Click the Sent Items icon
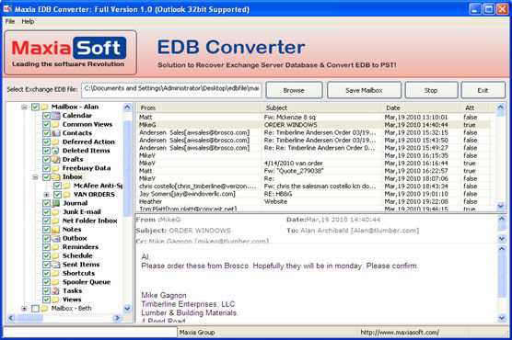 (56, 265)
